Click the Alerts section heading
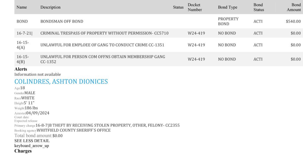Viewport: 303px width, 155px height. point(21,69)
